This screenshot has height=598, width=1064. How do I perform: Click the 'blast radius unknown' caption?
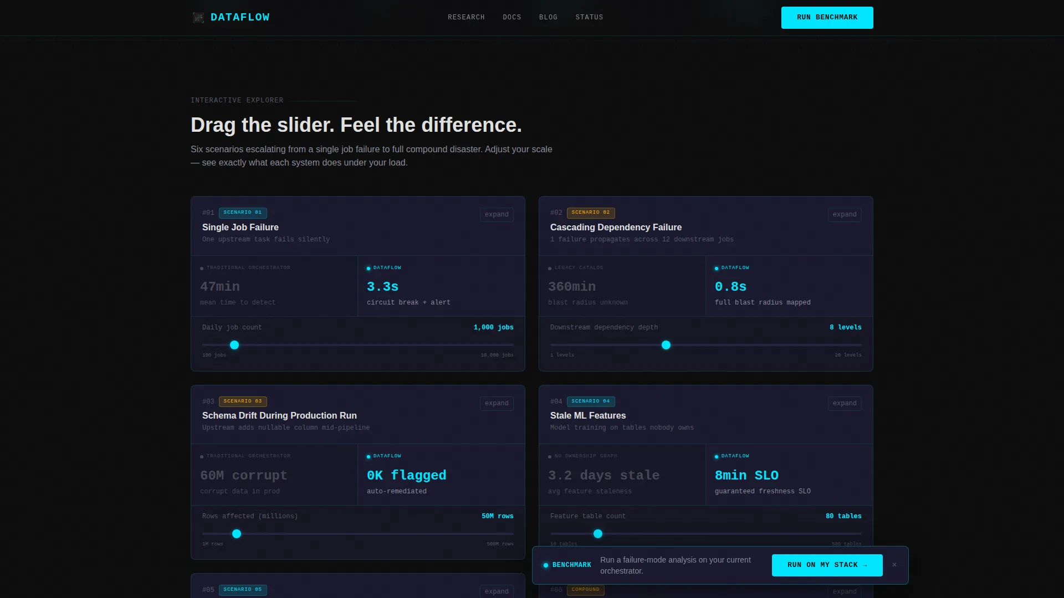[x=588, y=302]
